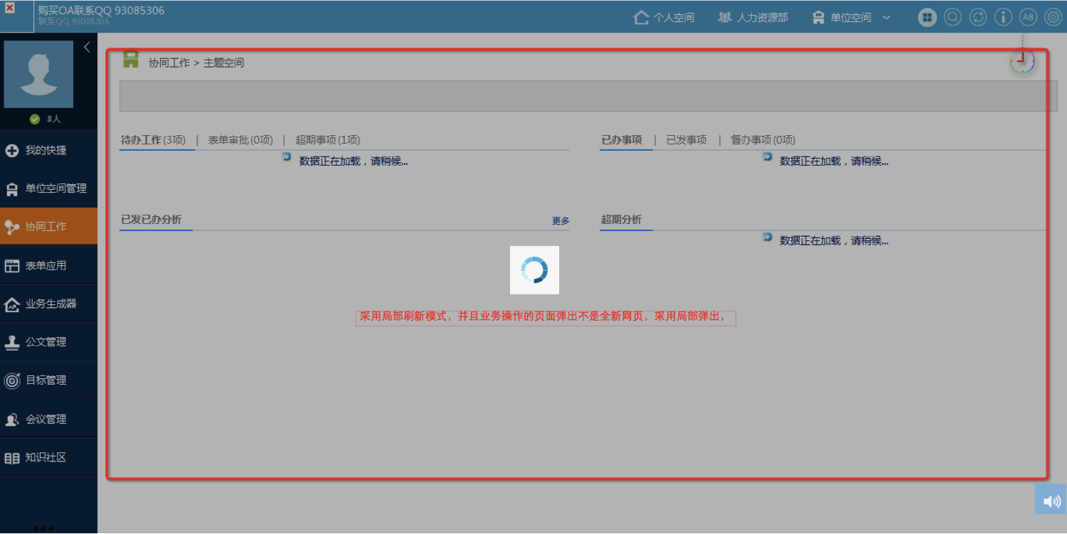Switch to the 超期事项 tab
The width and height of the screenshot is (1067, 534).
point(327,140)
